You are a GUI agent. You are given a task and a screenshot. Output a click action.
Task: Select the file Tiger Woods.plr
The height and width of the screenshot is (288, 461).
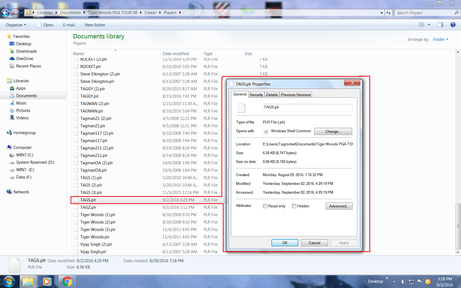coord(95,237)
